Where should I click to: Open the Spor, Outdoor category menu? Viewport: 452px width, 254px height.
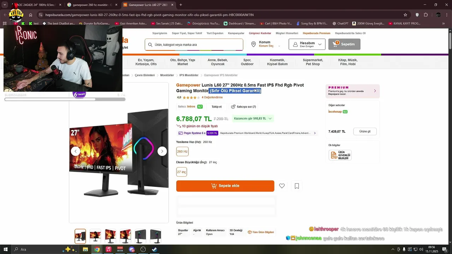coord(247,62)
